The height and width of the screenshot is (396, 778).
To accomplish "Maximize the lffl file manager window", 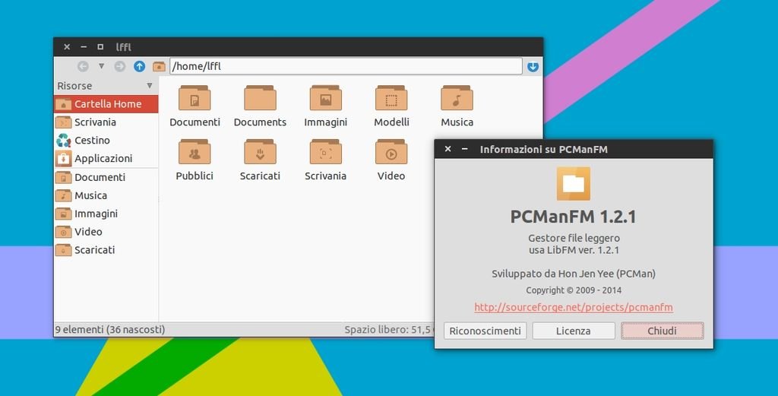I will 100,46.
